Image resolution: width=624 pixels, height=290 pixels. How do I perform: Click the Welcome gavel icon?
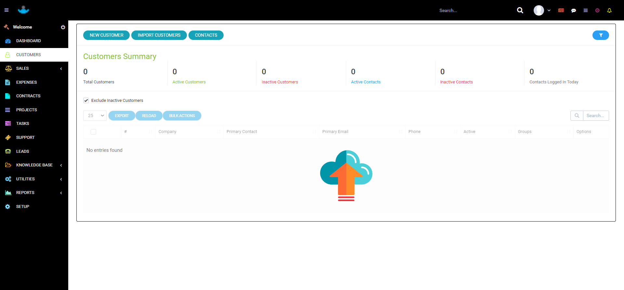6,27
